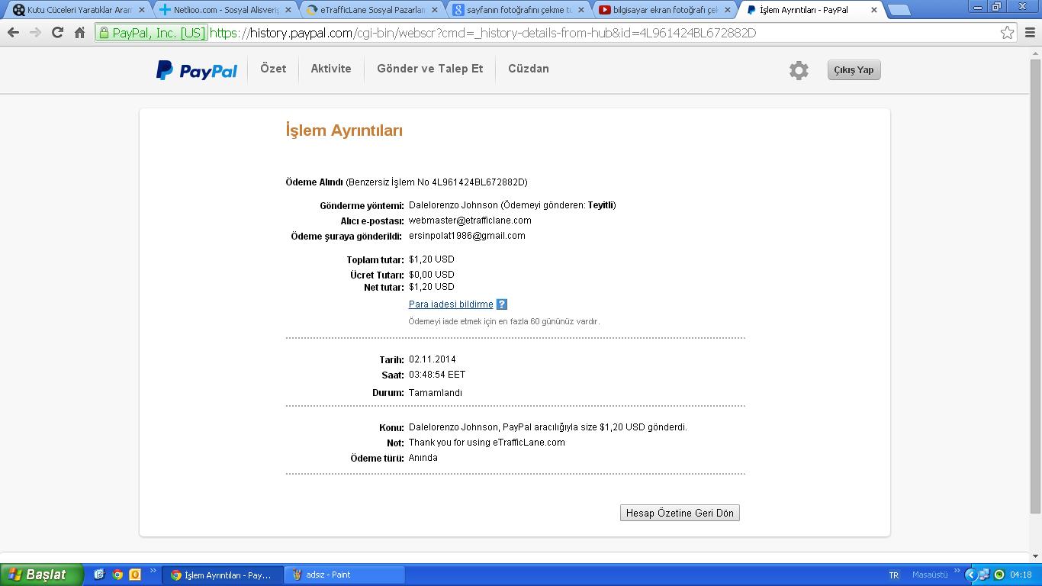Click time value 03:48:54 EET
The height and width of the screenshot is (586, 1042).
pyautogui.click(x=437, y=375)
